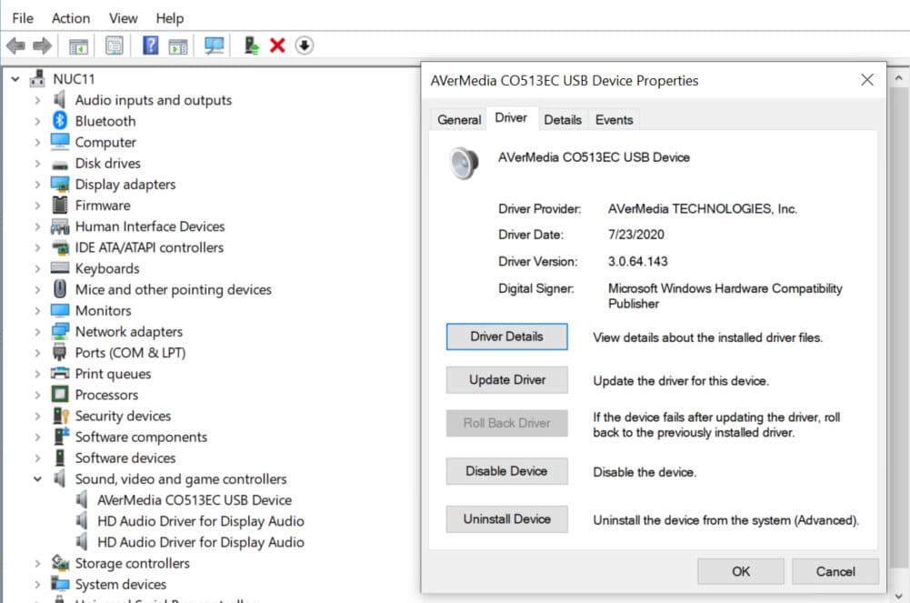The height and width of the screenshot is (603, 910).
Task: Click the IDE ATA/ATAPI controllers icon
Action: (60, 247)
